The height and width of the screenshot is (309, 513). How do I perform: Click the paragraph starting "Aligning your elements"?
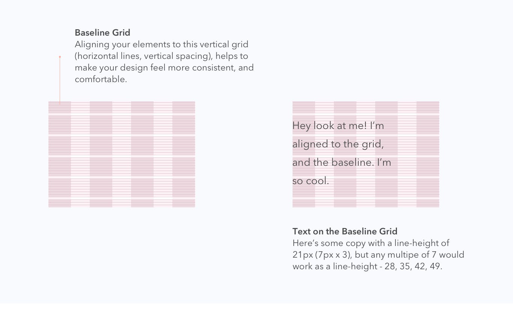164,62
